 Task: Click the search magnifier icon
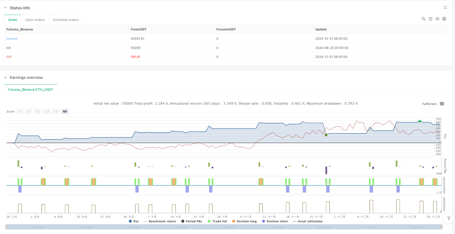(x=423, y=19)
